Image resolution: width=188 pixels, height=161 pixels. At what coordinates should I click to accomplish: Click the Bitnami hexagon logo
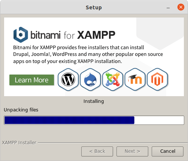coord(21,35)
